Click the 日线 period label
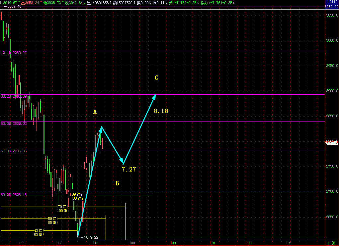 (331, 243)
